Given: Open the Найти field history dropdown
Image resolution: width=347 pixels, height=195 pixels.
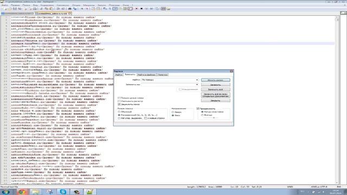Looking at the screenshot, I should click(x=197, y=80).
